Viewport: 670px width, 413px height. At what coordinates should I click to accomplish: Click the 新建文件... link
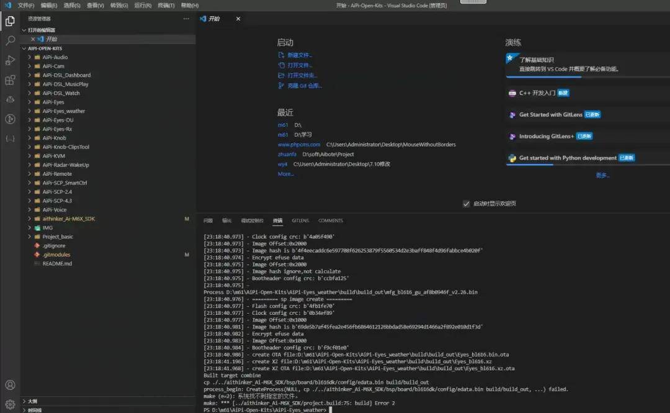point(300,55)
